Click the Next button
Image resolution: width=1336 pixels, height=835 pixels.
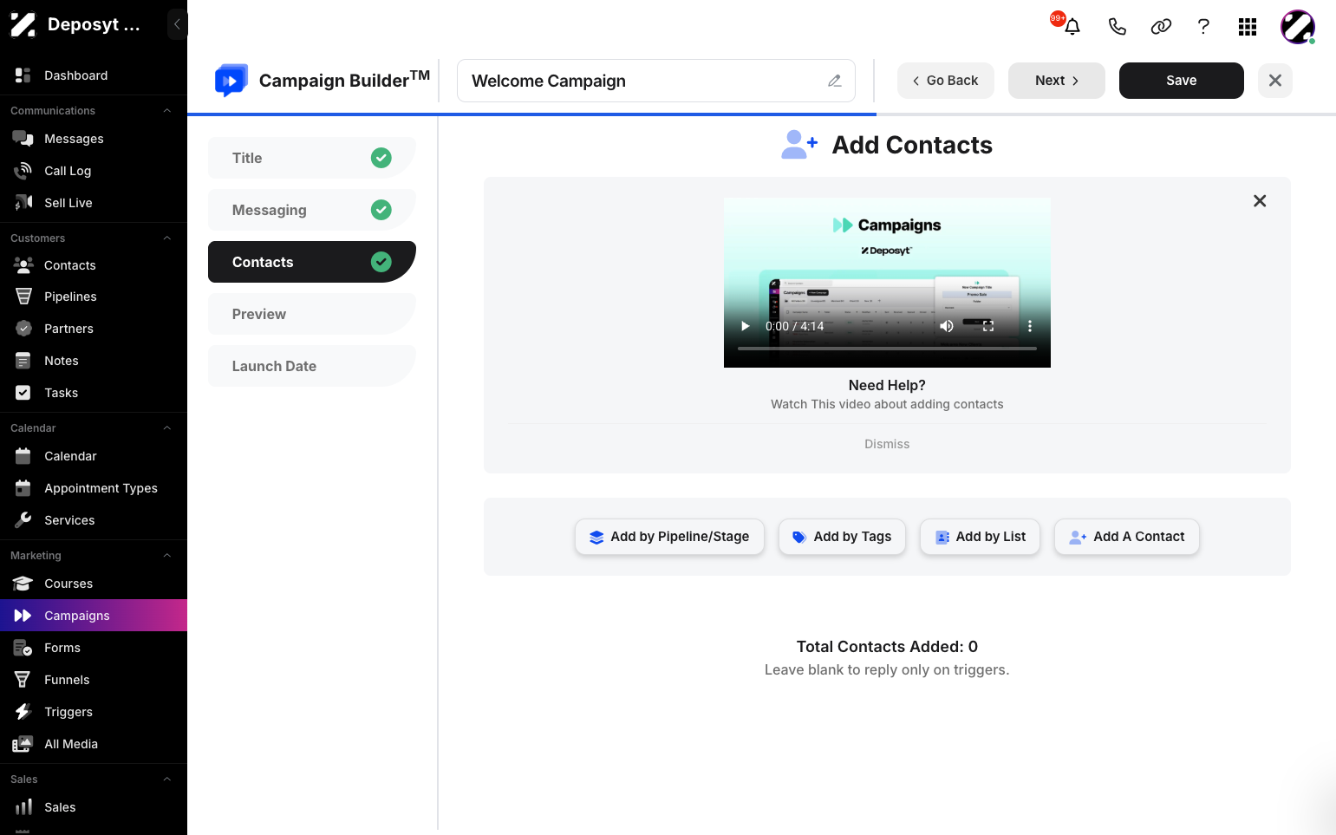pyautogui.click(x=1057, y=81)
